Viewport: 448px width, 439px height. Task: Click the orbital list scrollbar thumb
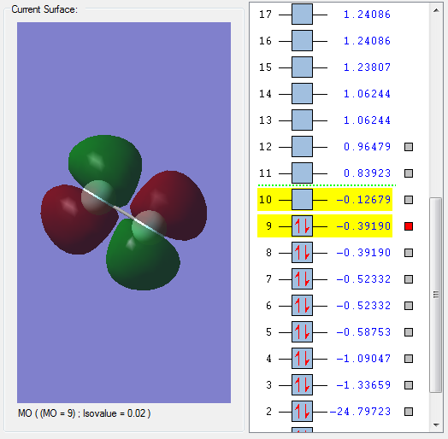pyautogui.click(x=436, y=295)
